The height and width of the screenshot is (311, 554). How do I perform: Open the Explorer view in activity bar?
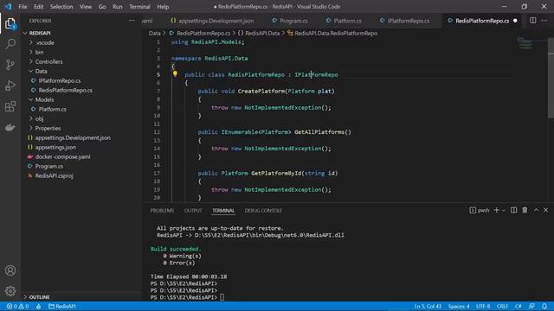pos(10,23)
